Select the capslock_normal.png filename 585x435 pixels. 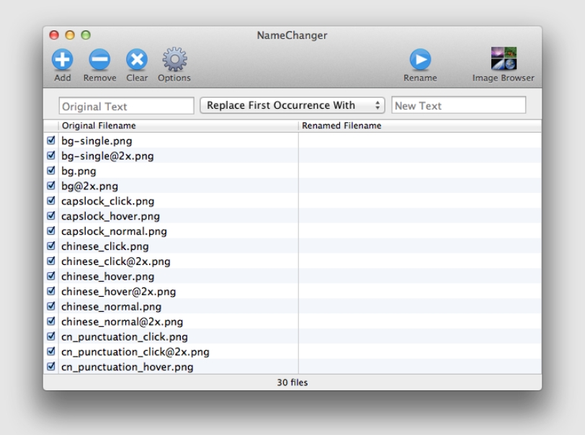(114, 231)
